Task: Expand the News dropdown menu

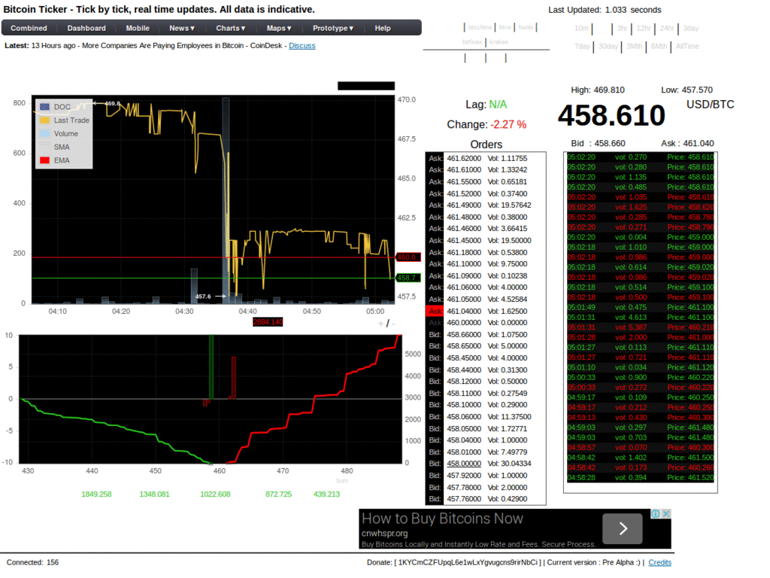Action: (182, 28)
